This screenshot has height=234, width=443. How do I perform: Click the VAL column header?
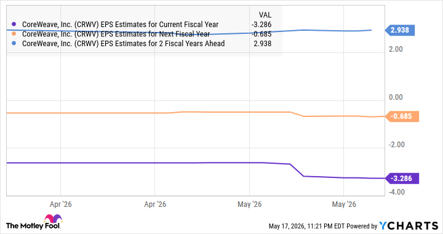[x=265, y=15]
